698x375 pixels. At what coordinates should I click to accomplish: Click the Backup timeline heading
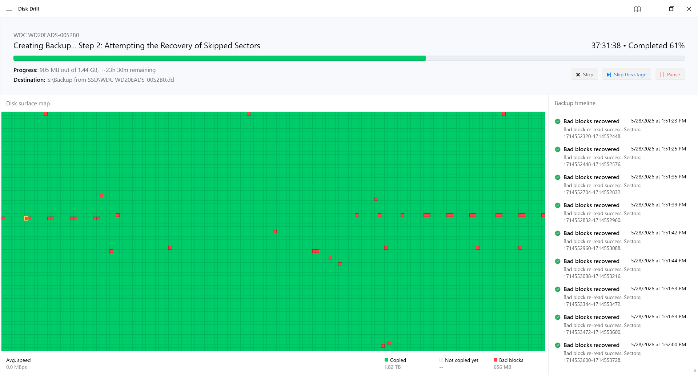[x=575, y=103]
